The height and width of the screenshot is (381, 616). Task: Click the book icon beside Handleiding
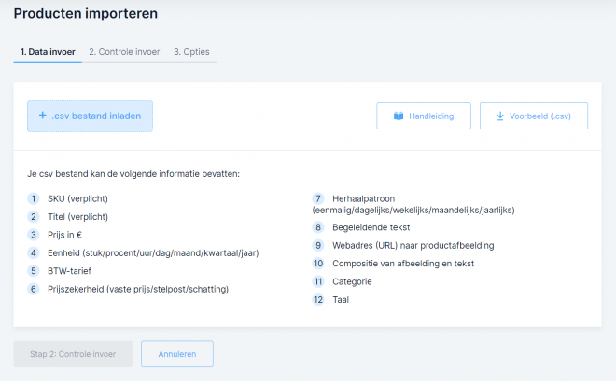(x=399, y=116)
